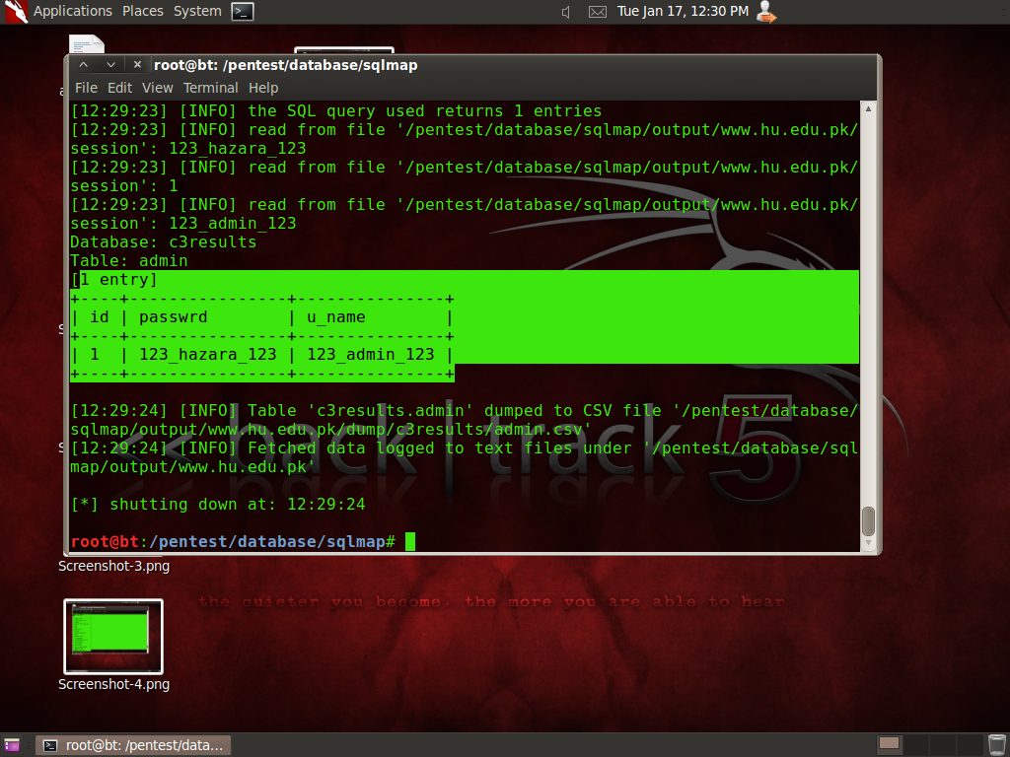Click 'Table: admin' line
1010x757 pixels.
pyautogui.click(x=129, y=260)
